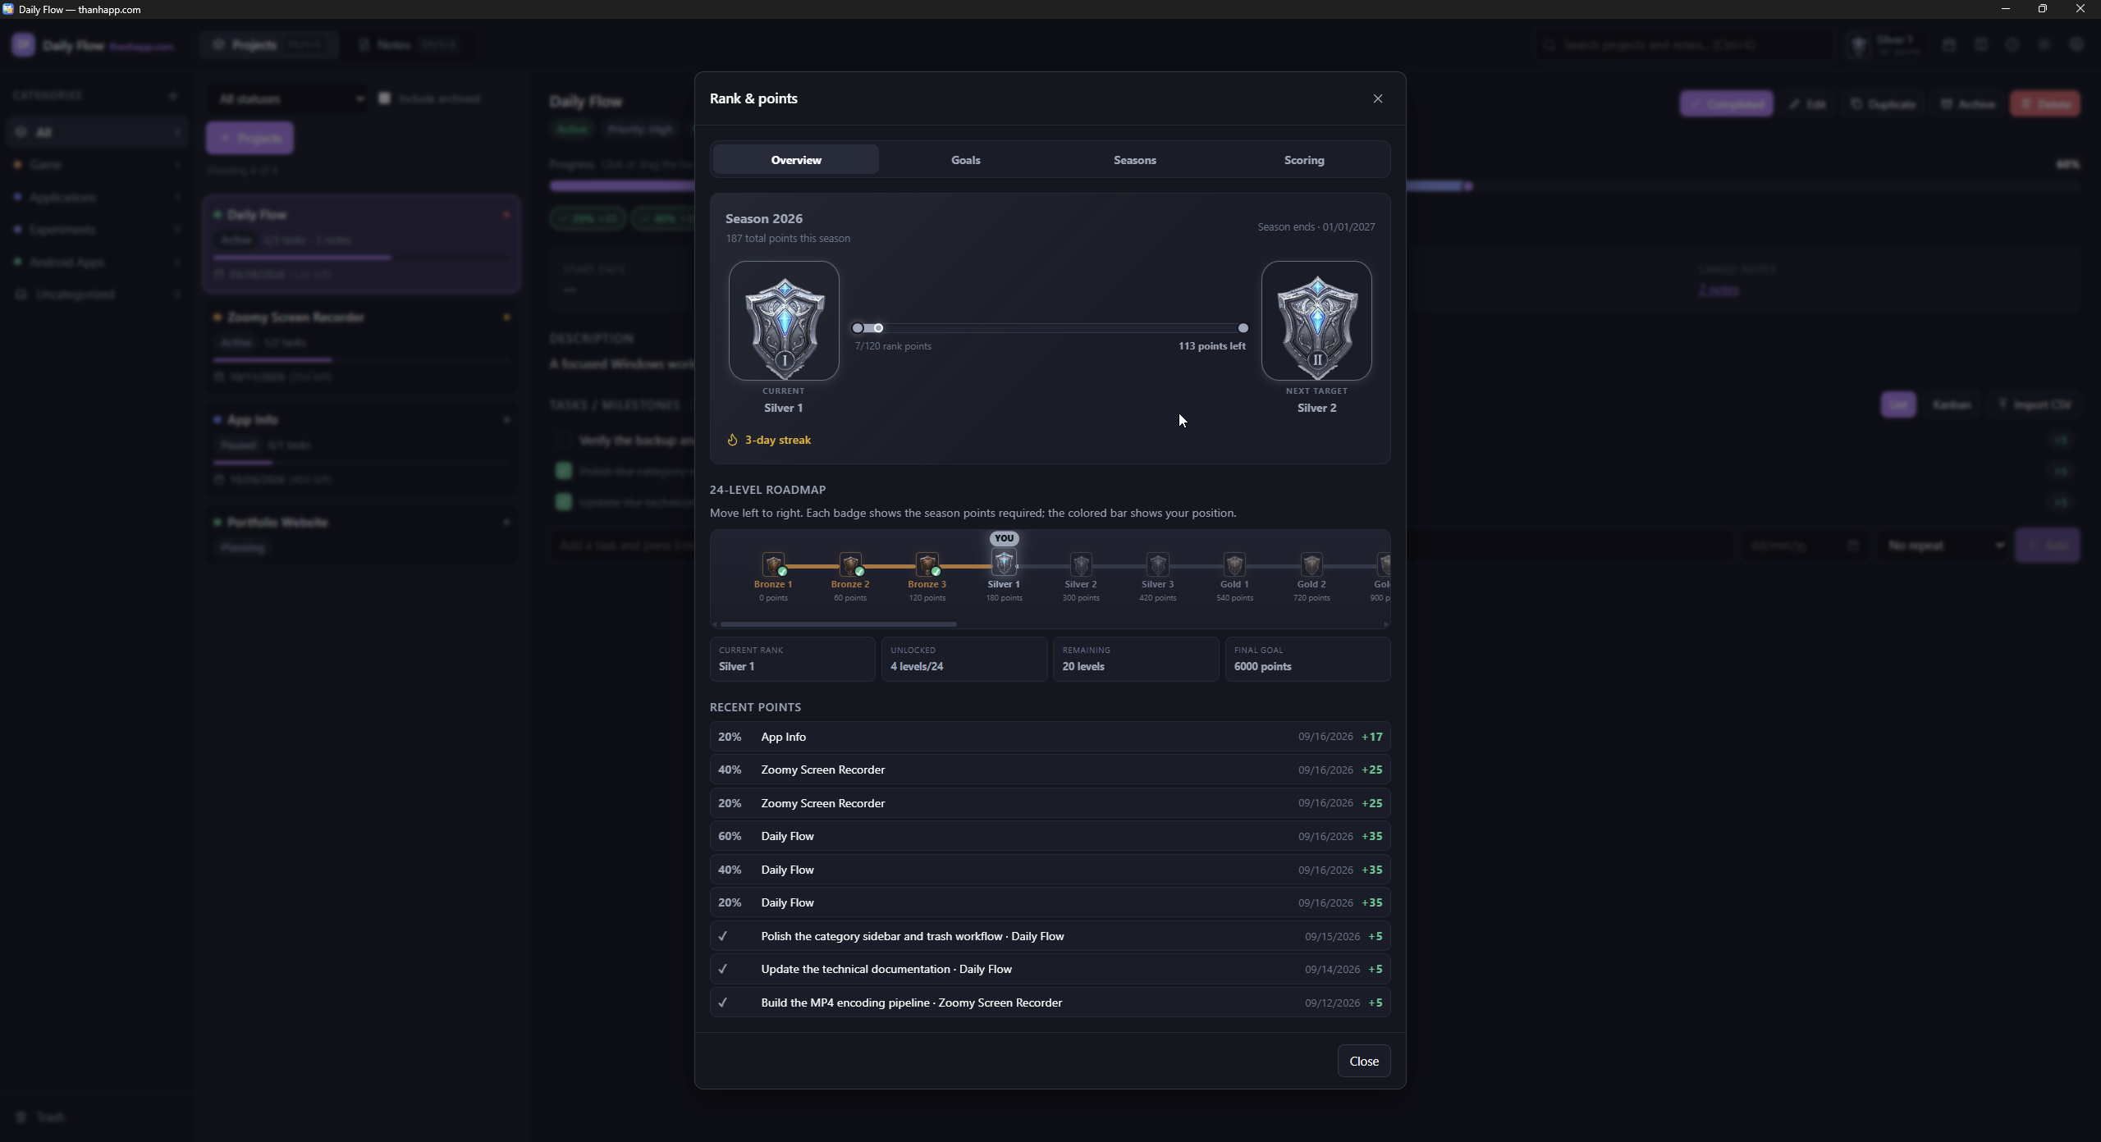Click the purple Completed button behind dialog
This screenshot has width=2101, height=1142.
(x=1726, y=104)
